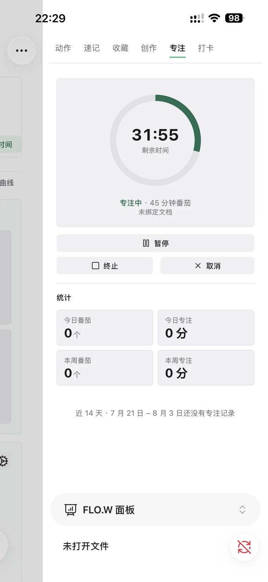Stop the session with 终止 button
The height and width of the screenshot is (582, 268).
click(x=105, y=266)
